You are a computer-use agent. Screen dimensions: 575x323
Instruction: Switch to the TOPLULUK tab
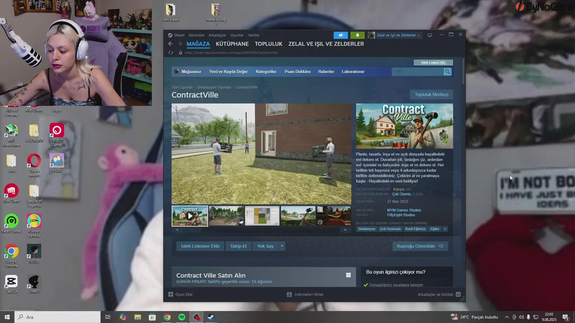click(x=269, y=44)
